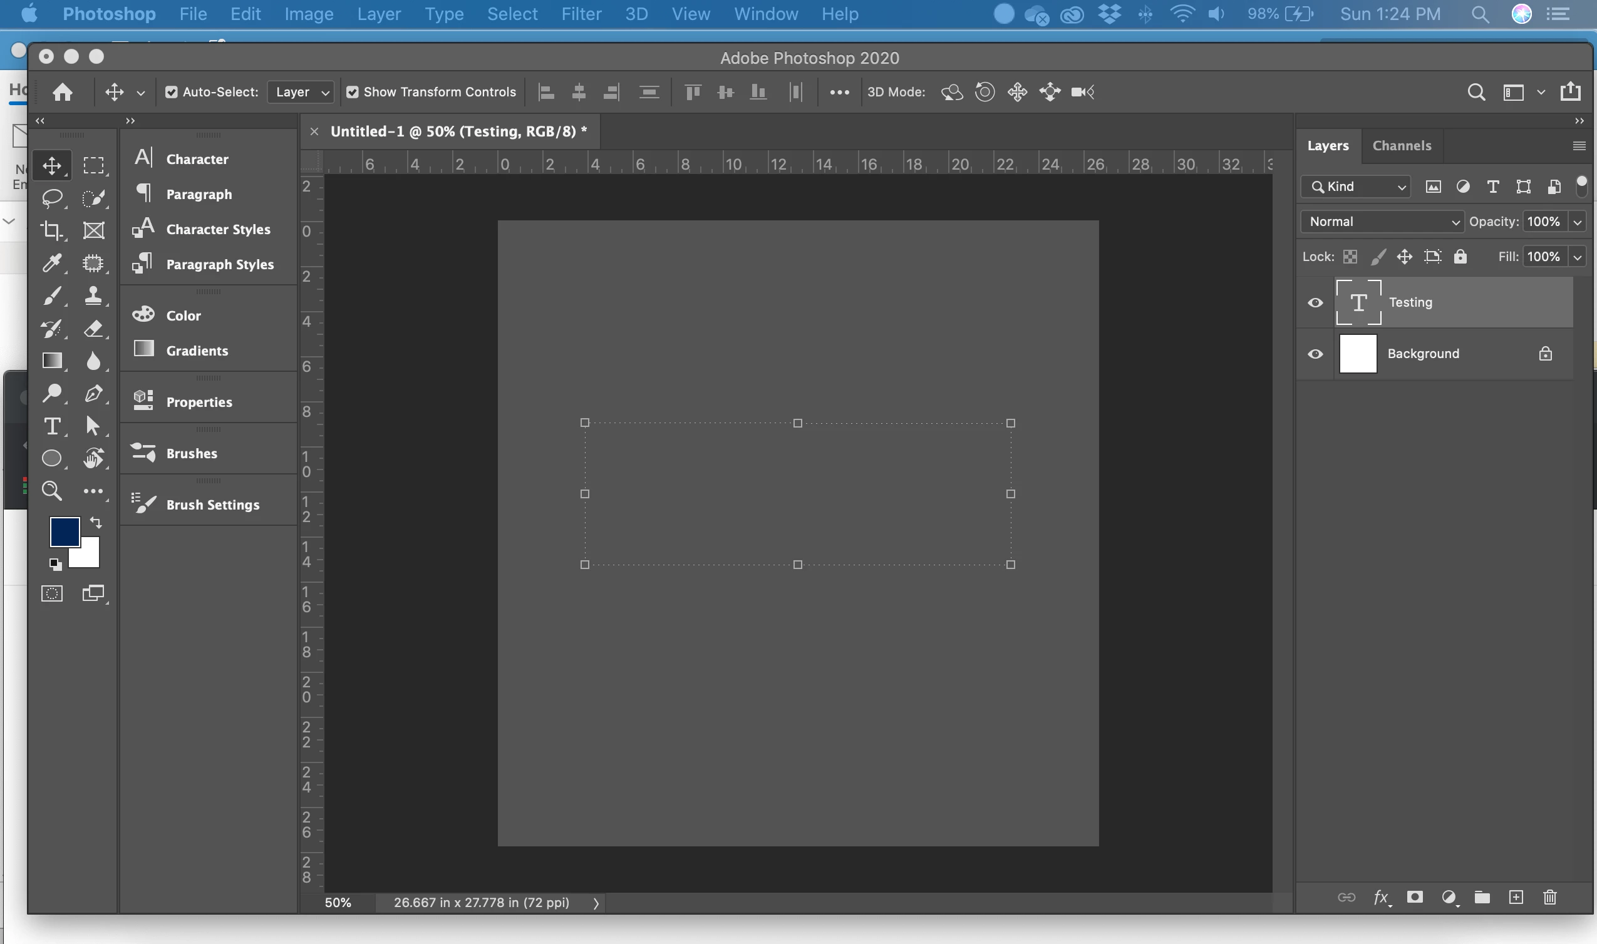Open the Normal blend mode dropdown
Image resolution: width=1597 pixels, height=944 pixels.
point(1382,222)
